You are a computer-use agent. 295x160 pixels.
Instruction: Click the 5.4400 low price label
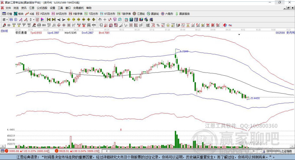[255, 98]
